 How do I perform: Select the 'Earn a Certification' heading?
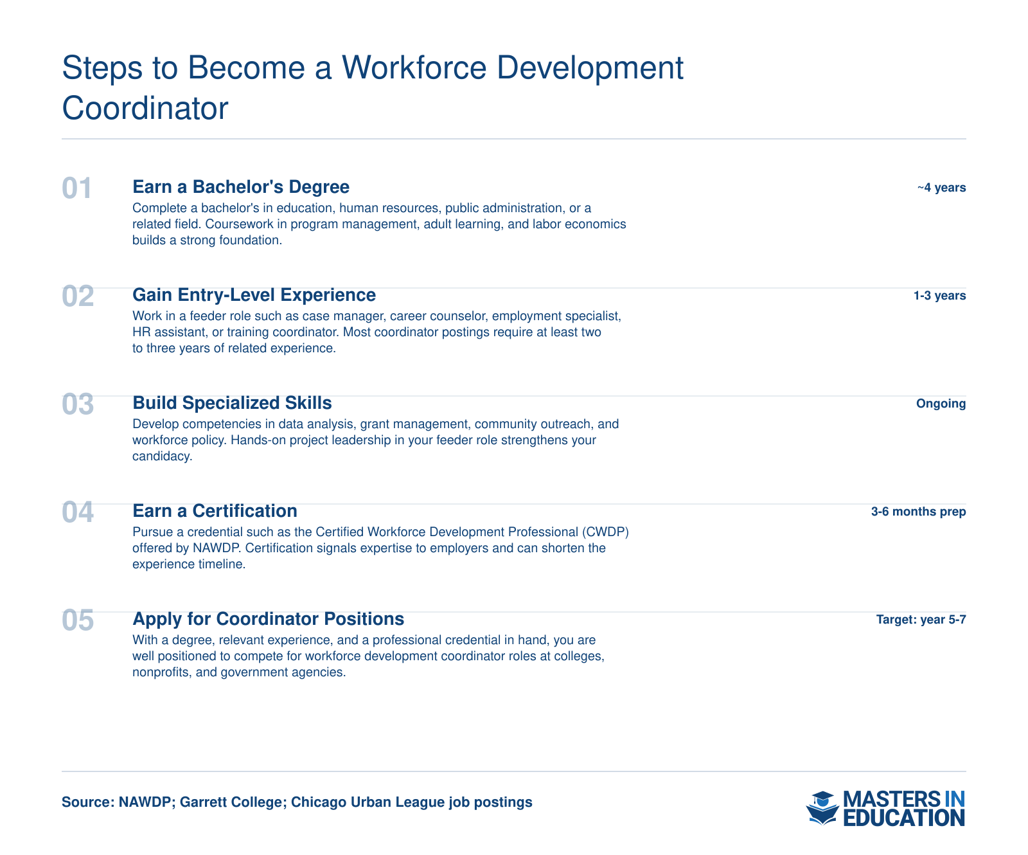click(x=215, y=511)
